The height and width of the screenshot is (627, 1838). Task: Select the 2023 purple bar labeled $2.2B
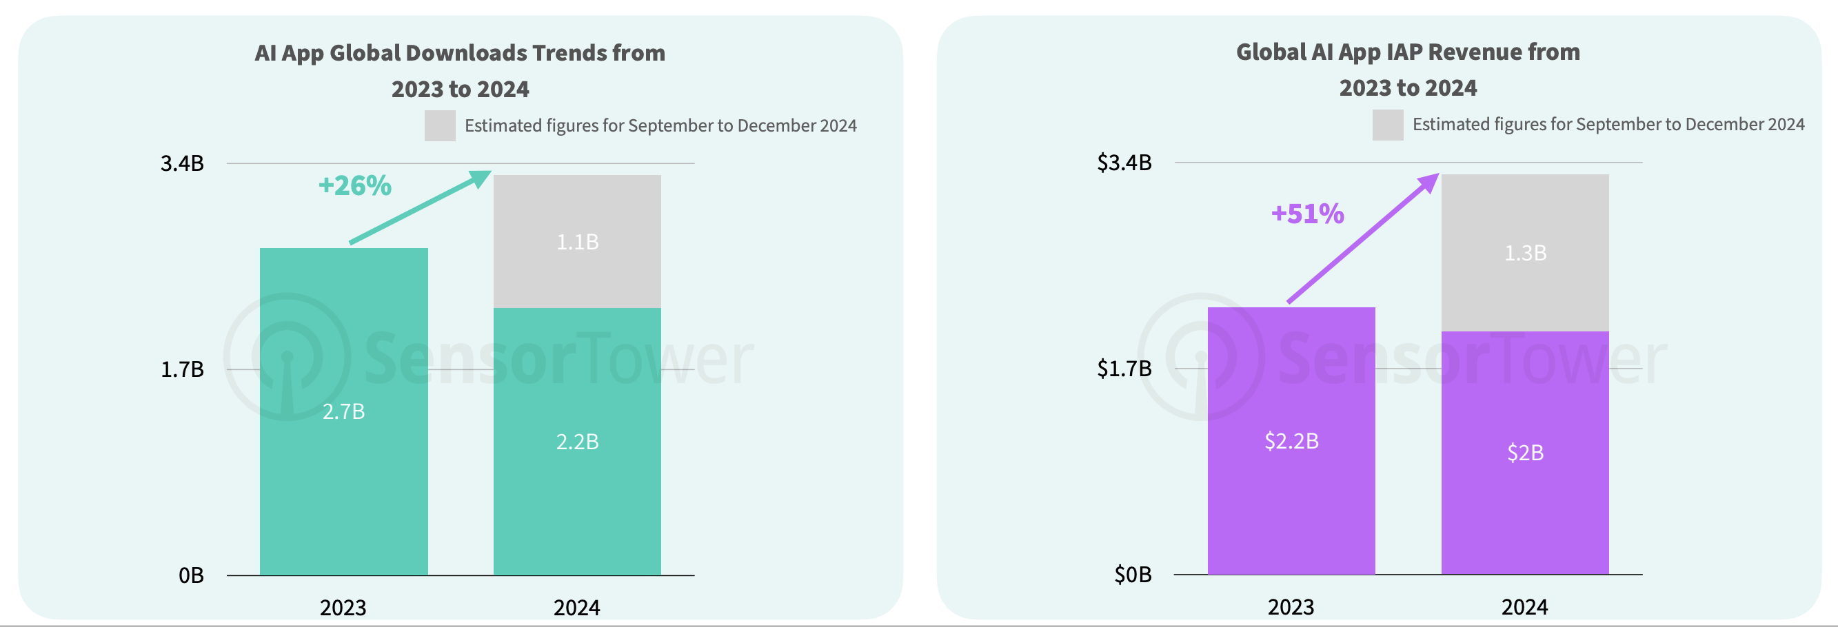[1291, 485]
